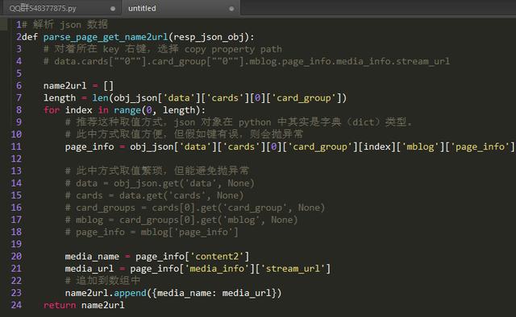
Task: Click the return keyword on line 24
Action: pos(60,305)
